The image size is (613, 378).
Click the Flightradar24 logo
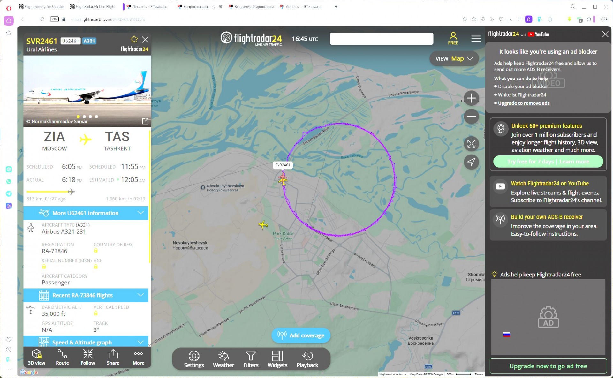tap(251, 39)
